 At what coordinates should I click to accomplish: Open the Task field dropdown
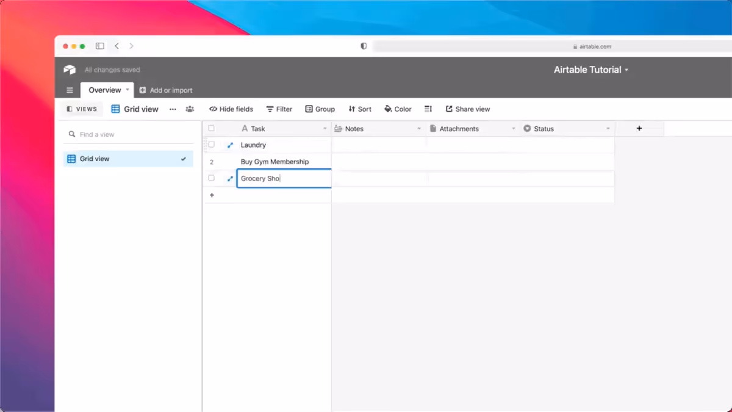point(324,128)
